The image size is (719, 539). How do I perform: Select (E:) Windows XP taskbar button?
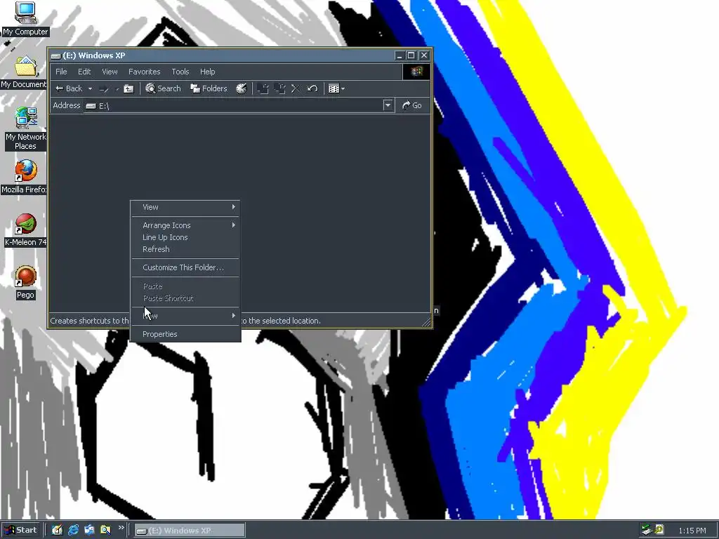point(190,531)
